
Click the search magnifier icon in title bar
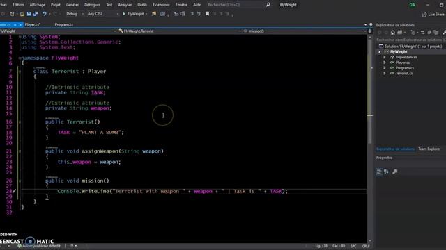tap(268, 5)
